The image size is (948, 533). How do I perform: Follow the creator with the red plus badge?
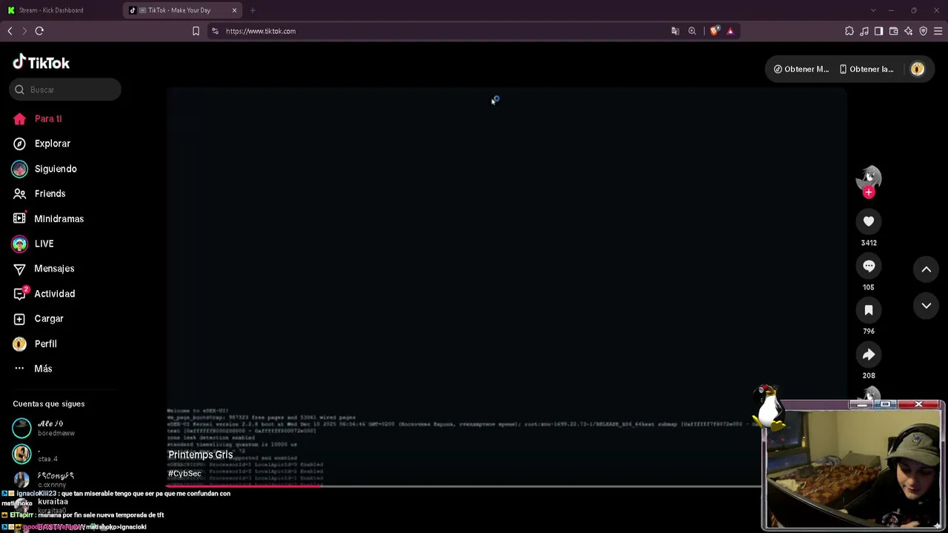869,192
